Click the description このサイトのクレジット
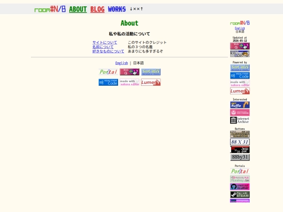 pos(147,42)
